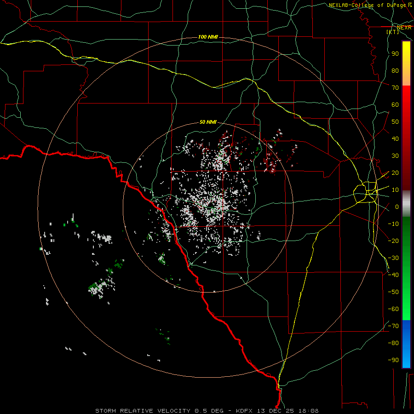Click the "NEXR" label near the legend
414x414 pixels.
coord(404,28)
